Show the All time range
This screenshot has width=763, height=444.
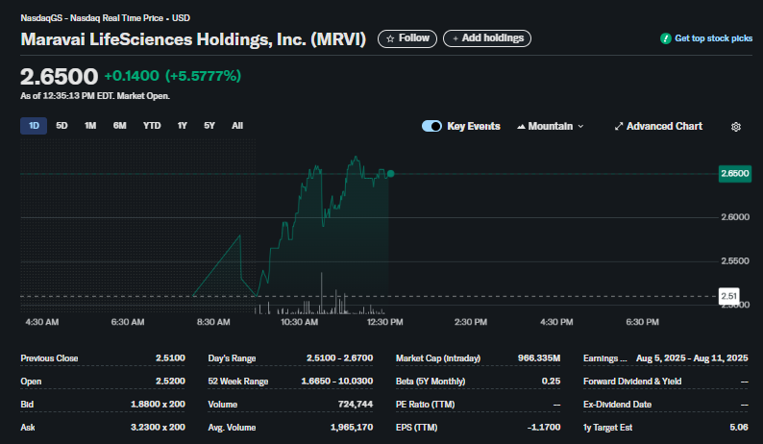coord(237,126)
